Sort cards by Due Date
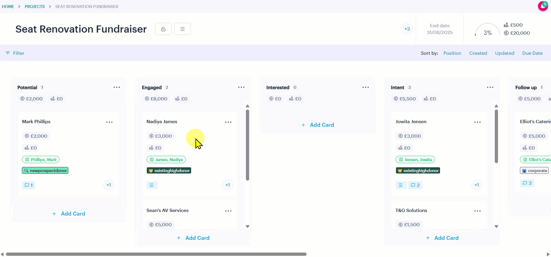Image resolution: width=551 pixels, height=257 pixels. [532, 53]
